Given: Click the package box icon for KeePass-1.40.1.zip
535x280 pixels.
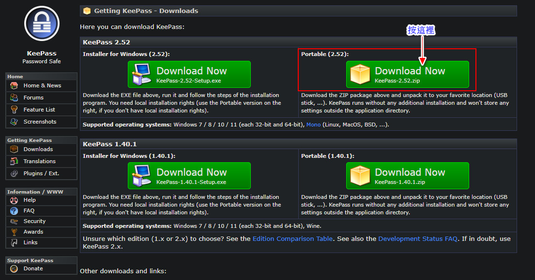Looking at the screenshot, I should pos(360,176).
